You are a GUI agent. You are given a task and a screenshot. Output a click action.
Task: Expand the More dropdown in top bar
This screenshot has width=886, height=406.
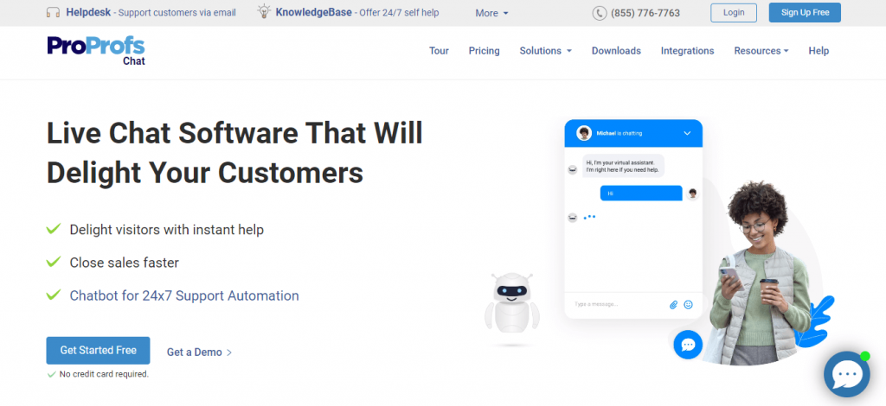pos(491,13)
